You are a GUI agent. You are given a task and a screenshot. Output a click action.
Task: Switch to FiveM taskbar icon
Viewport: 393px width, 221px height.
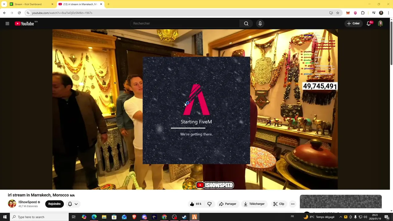[x=194, y=217]
